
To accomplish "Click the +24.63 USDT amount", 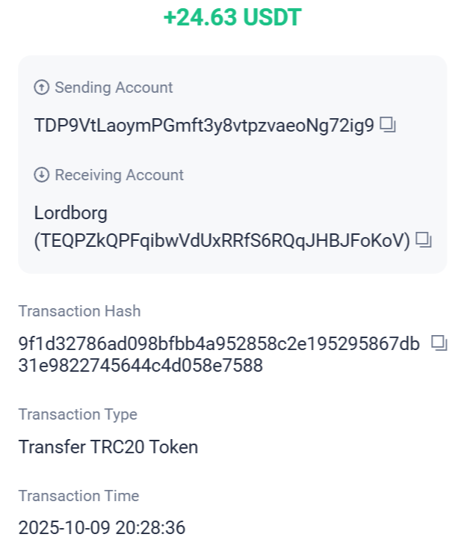I will click(232, 17).
